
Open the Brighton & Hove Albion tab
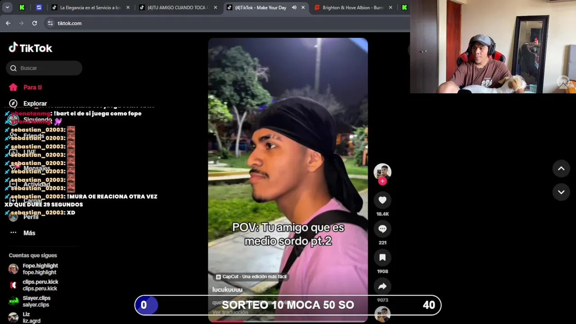353,8
